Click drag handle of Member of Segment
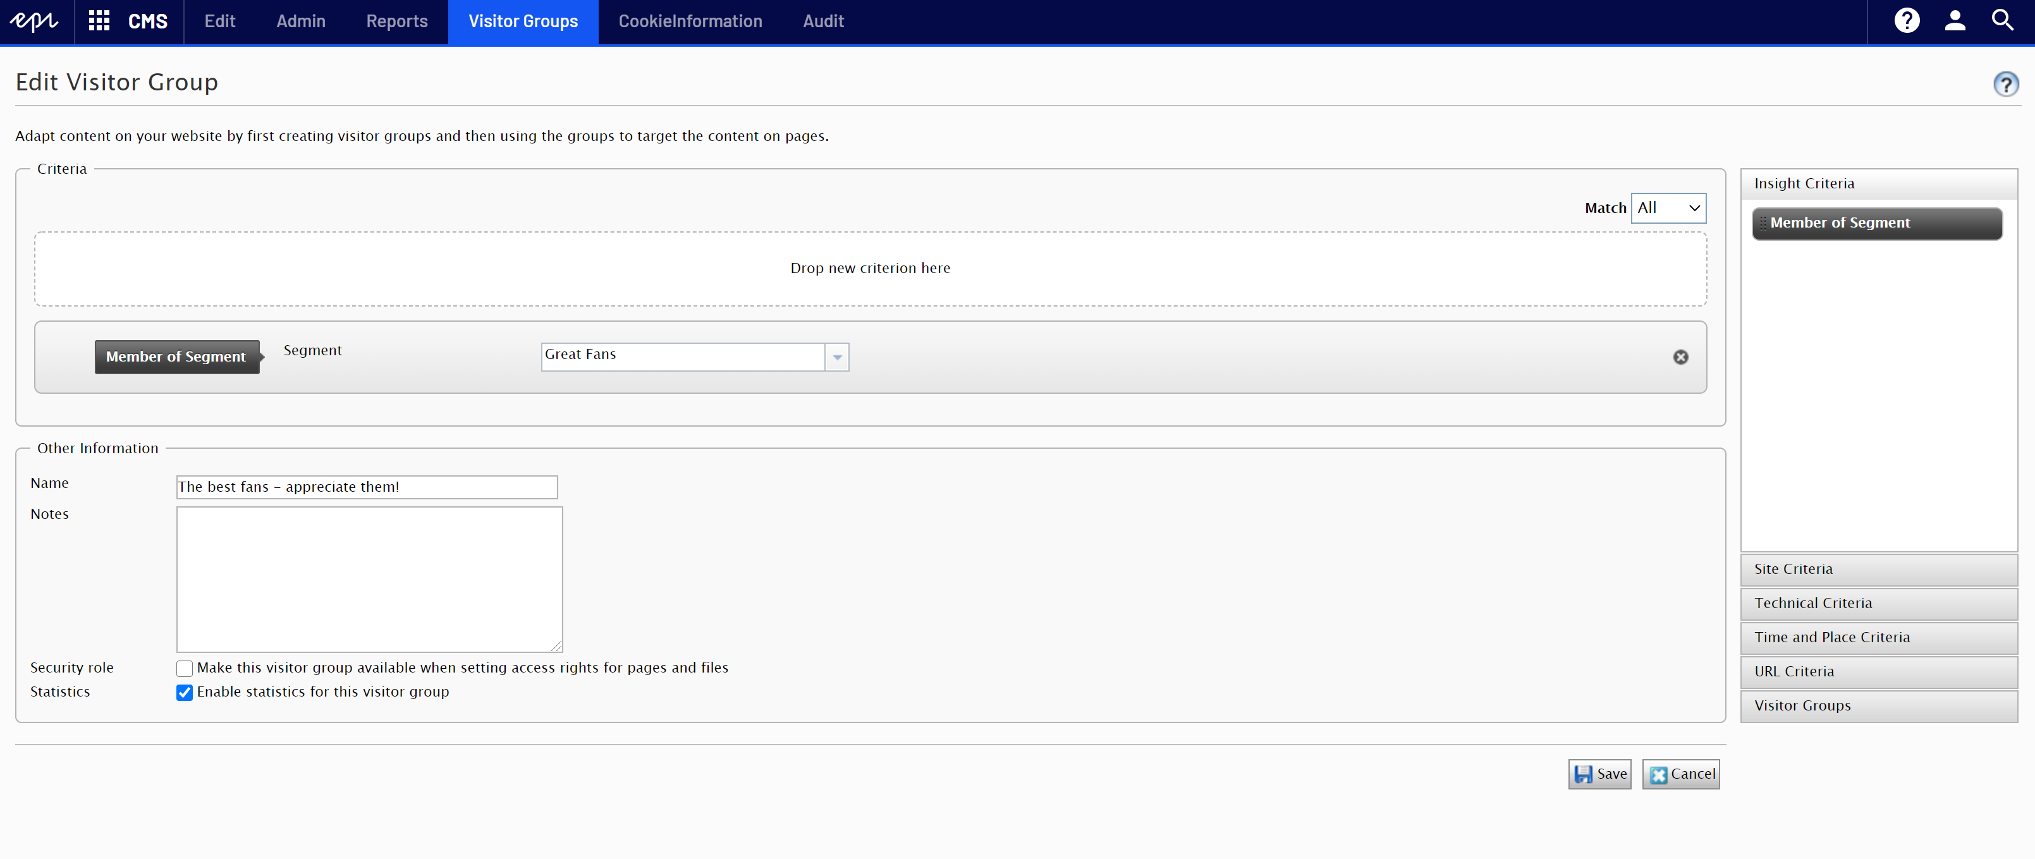This screenshot has height=859, width=2035. click(1763, 223)
